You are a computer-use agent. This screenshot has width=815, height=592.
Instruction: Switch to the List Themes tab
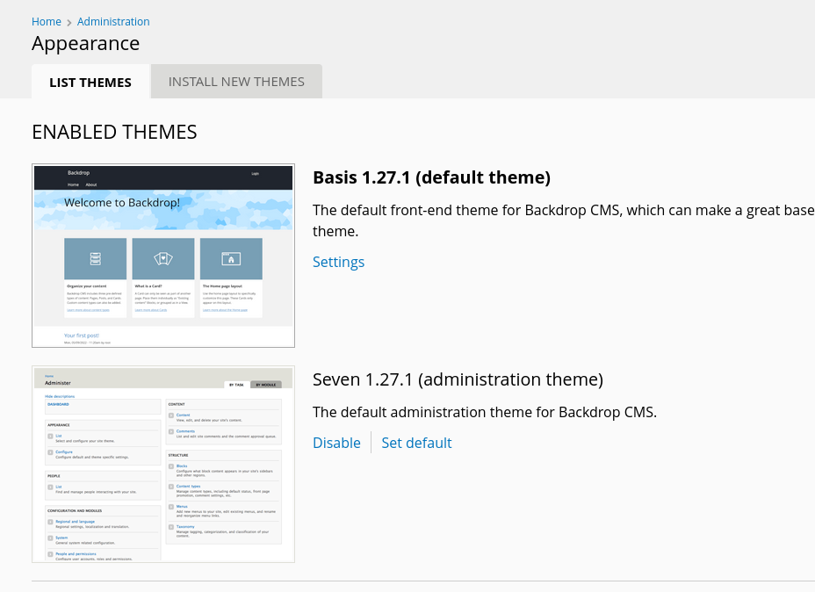(90, 82)
